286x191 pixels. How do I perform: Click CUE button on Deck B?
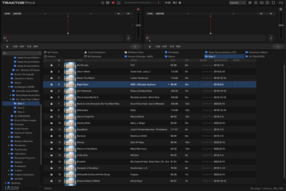coord(158,46)
